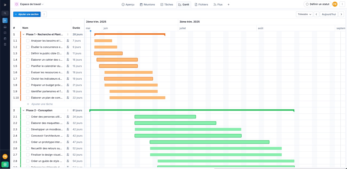
Task: Click assignee icon for task 1.1
Action: (x=68, y=41)
